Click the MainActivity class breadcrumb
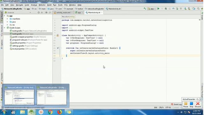The image size is (204, 115). 68,17
